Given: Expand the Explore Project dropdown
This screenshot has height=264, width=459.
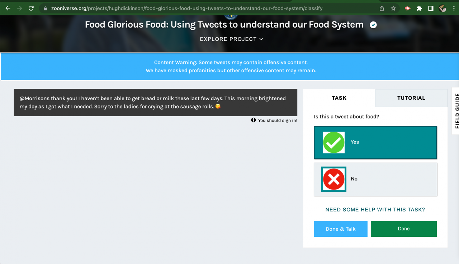Looking at the screenshot, I should tap(232, 39).
